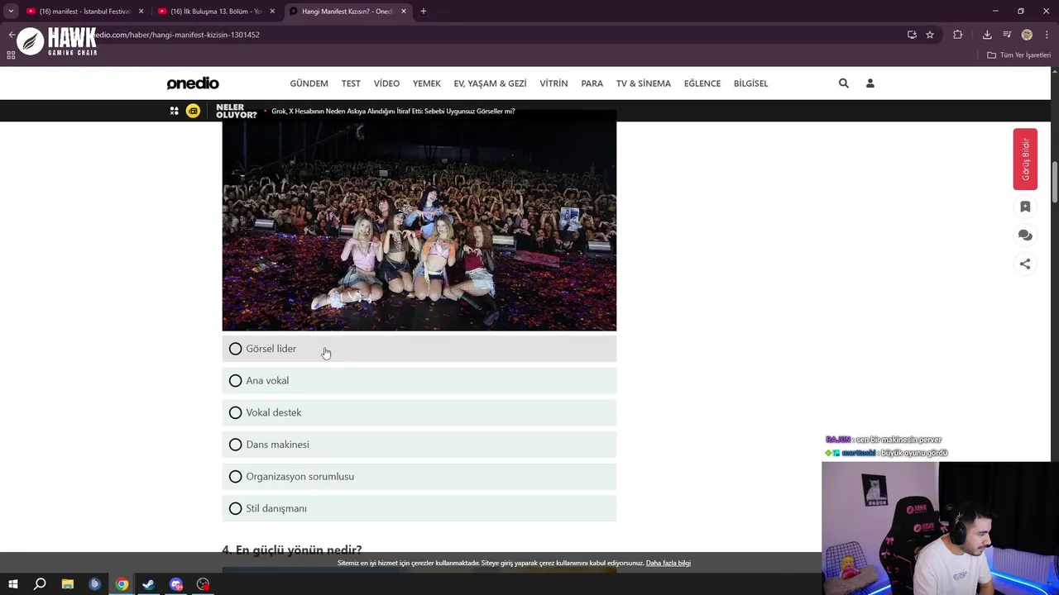This screenshot has width=1059, height=595.
Task: Open the user profile icon in header
Action: pos(870,83)
